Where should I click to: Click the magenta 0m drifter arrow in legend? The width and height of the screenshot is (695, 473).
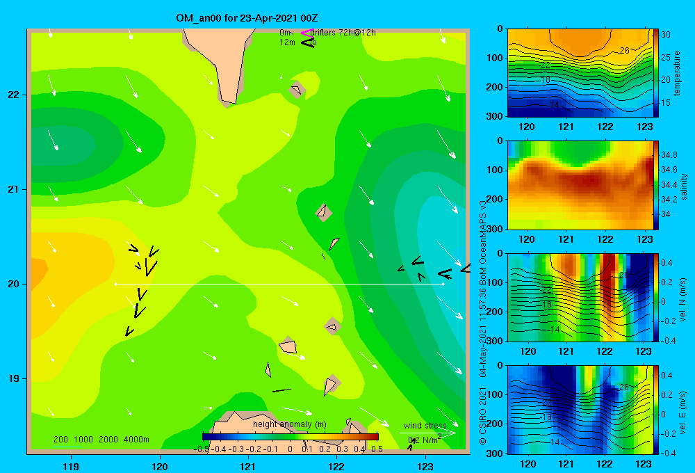[x=307, y=33]
